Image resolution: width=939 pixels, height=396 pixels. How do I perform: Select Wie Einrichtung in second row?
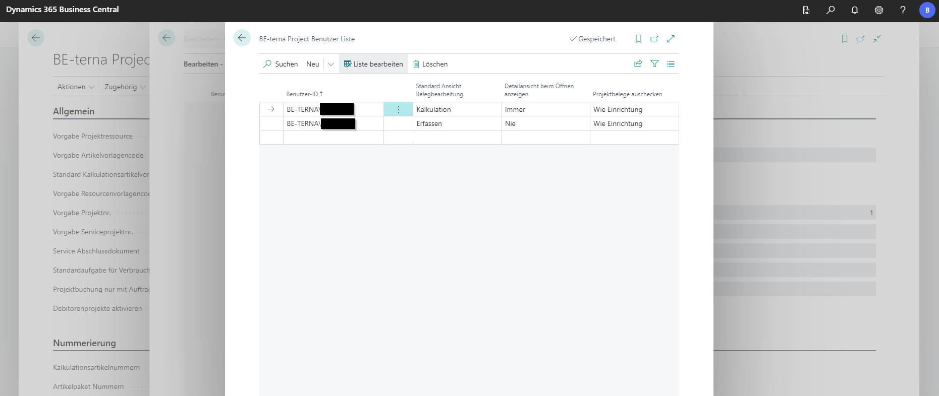tap(634, 123)
